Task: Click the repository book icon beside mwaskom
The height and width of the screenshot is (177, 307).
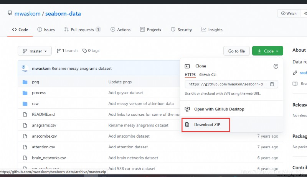Action: pyautogui.click(x=10, y=13)
